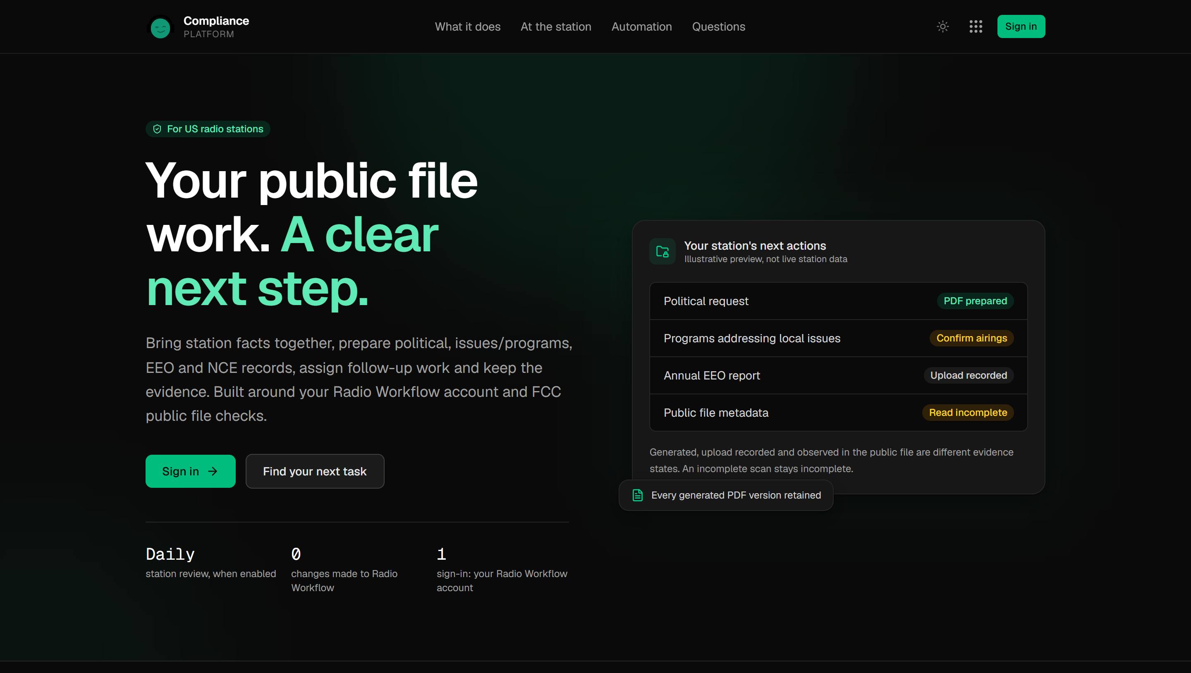Click the document icon by PDF version retained
Image resolution: width=1191 pixels, height=673 pixels.
(638, 495)
